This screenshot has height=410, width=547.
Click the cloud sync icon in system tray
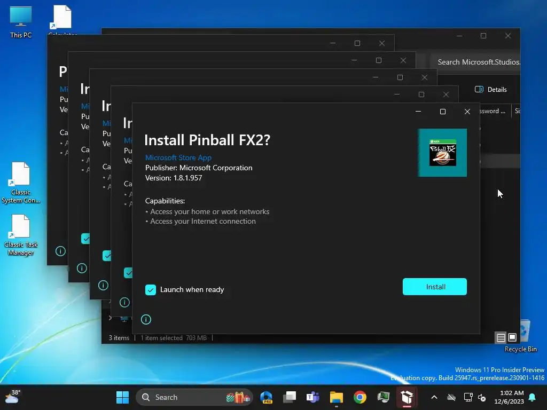click(451, 397)
